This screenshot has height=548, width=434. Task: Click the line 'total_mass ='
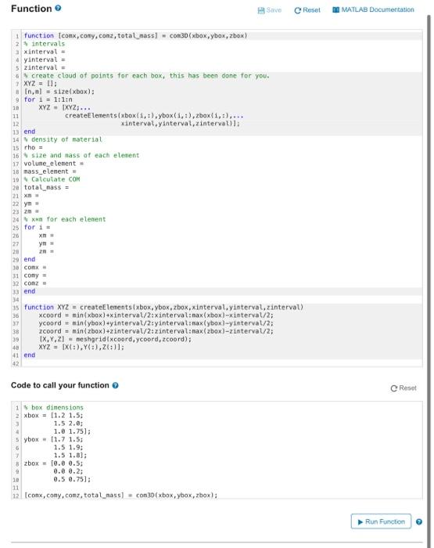[46, 187]
